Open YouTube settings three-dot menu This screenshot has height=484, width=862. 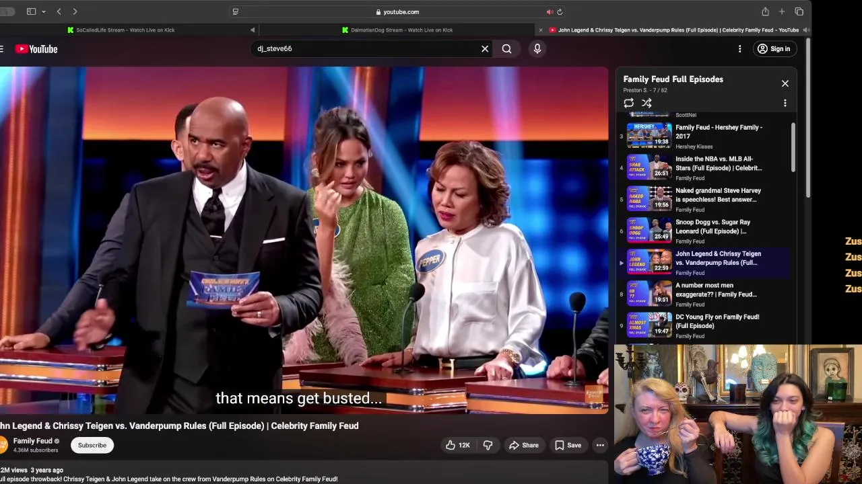tap(739, 48)
